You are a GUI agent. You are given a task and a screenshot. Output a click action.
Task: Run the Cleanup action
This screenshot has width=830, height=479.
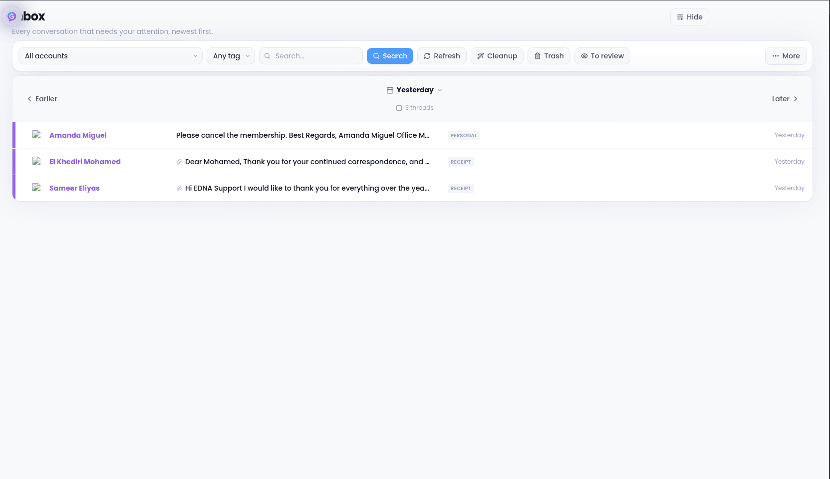[497, 56]
